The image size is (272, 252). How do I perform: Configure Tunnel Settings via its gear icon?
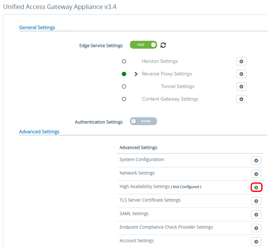point(241,86)
